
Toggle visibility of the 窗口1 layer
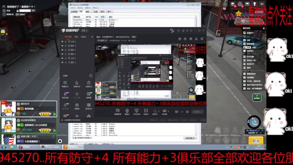[x=62, y=62]
